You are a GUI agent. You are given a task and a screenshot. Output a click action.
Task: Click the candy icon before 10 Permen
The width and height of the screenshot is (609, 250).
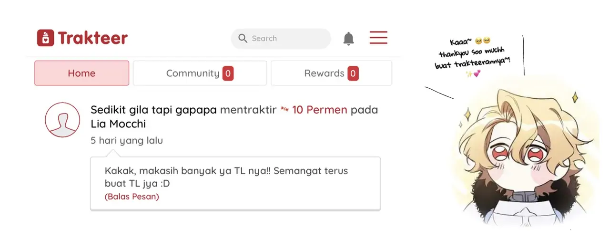[x=284, y=110]
